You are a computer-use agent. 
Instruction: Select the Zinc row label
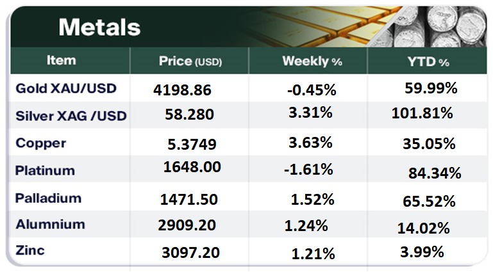(30, 250)
